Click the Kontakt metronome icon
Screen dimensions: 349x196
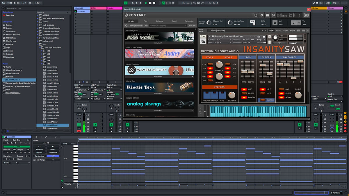275,23
